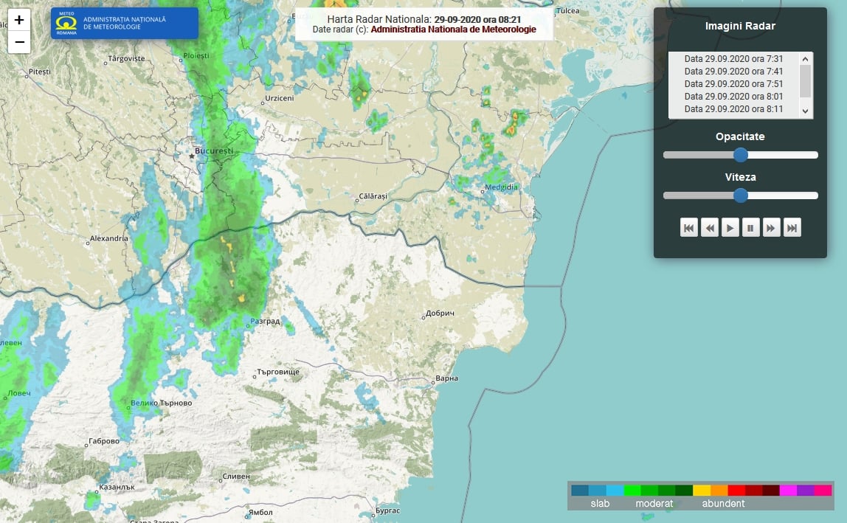Click the București label on the map
847x523 pixels.
click(214, 150)
